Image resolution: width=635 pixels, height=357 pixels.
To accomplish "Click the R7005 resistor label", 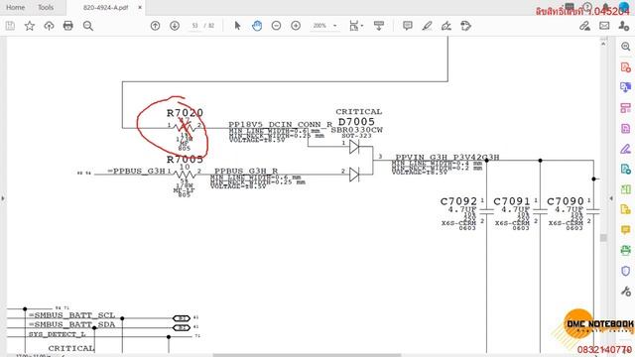I will [x=185, y=159].
